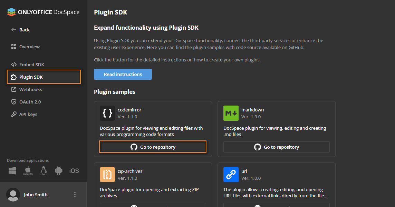Screen dimensions: 395x207
Task: Click the OAuth 2.0 shield icon
Action: click(x=14, y=102)
